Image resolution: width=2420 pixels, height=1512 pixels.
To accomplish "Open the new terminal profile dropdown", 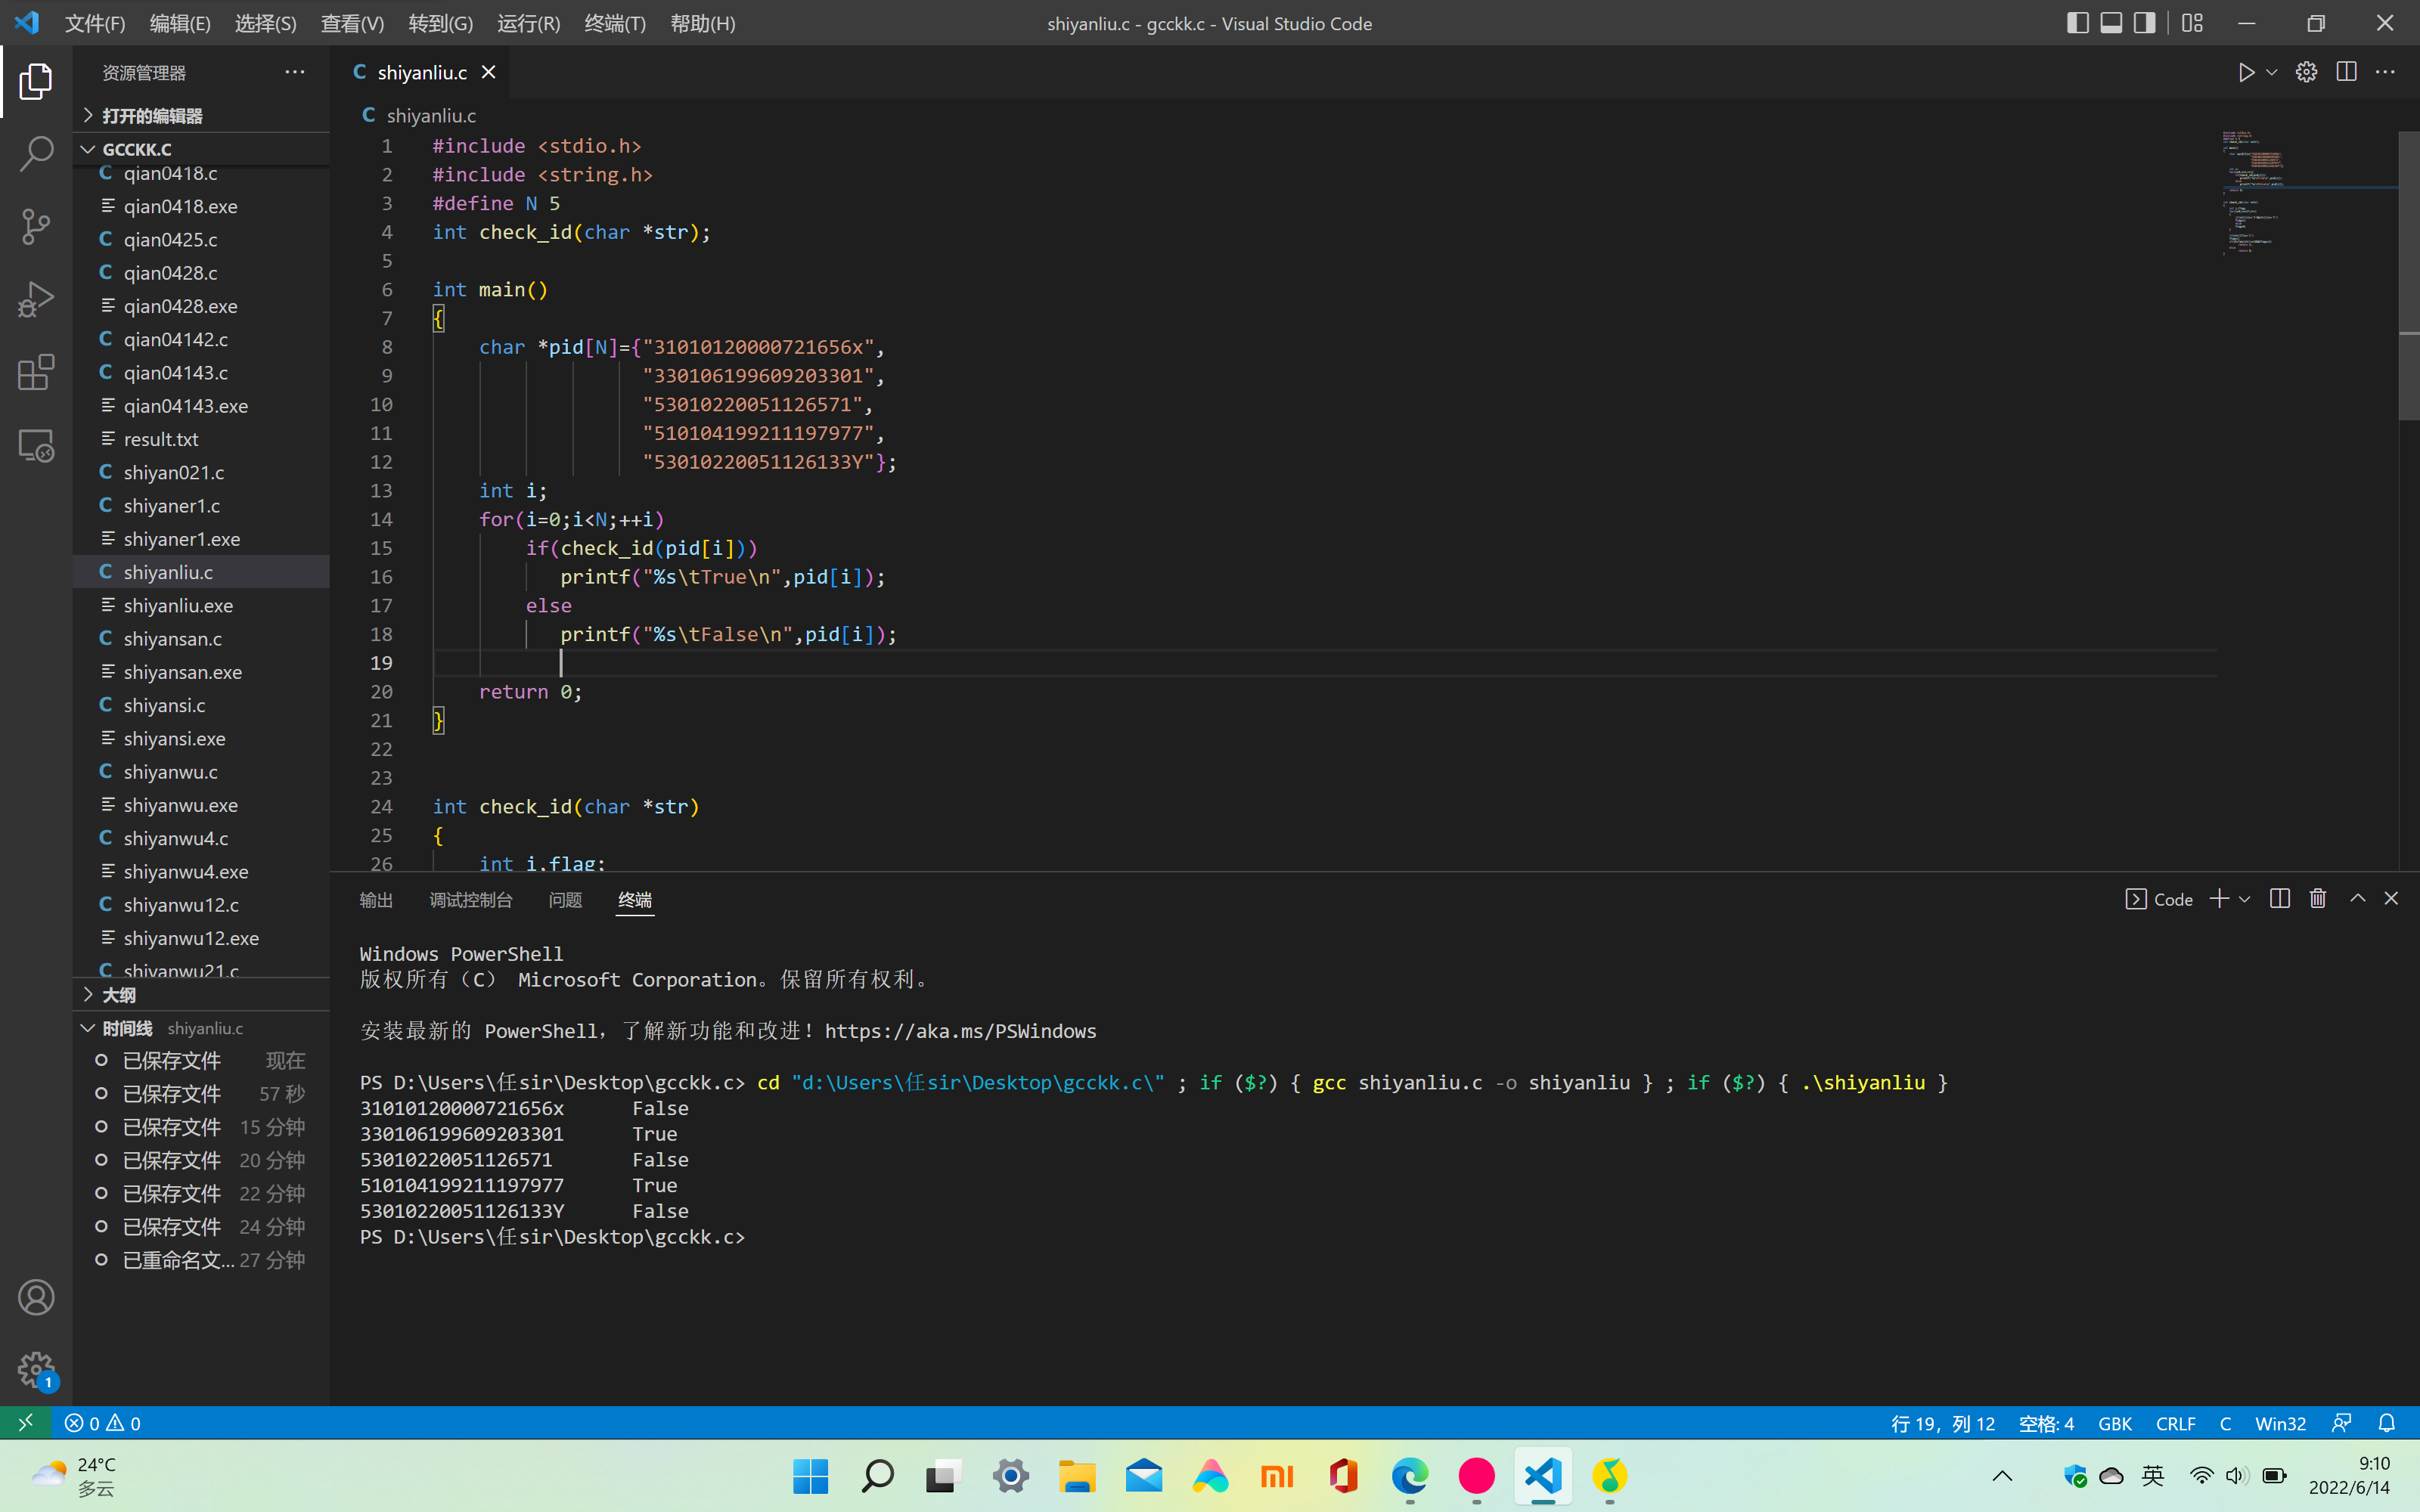I will click(x=2244, y=899).
